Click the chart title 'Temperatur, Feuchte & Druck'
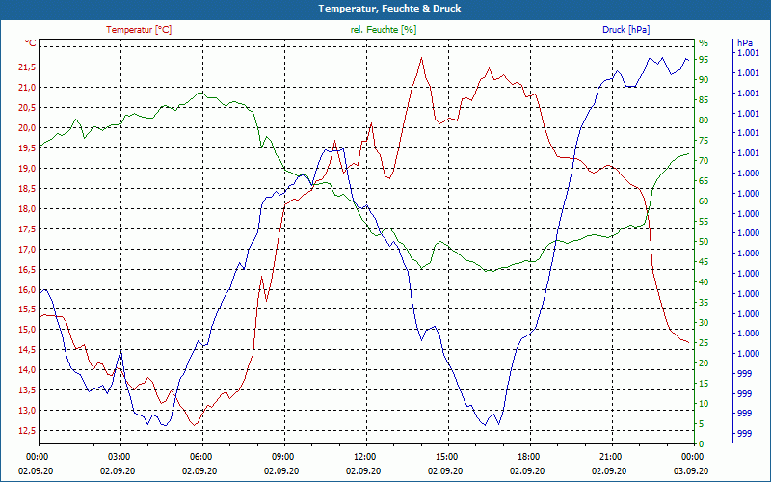 (x=389, y=9)
